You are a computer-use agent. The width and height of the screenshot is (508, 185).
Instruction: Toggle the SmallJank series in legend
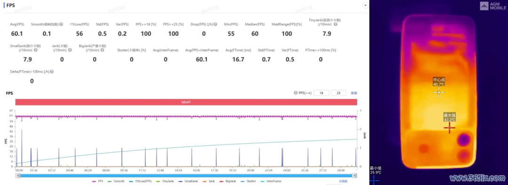click(x=187, y=181)
